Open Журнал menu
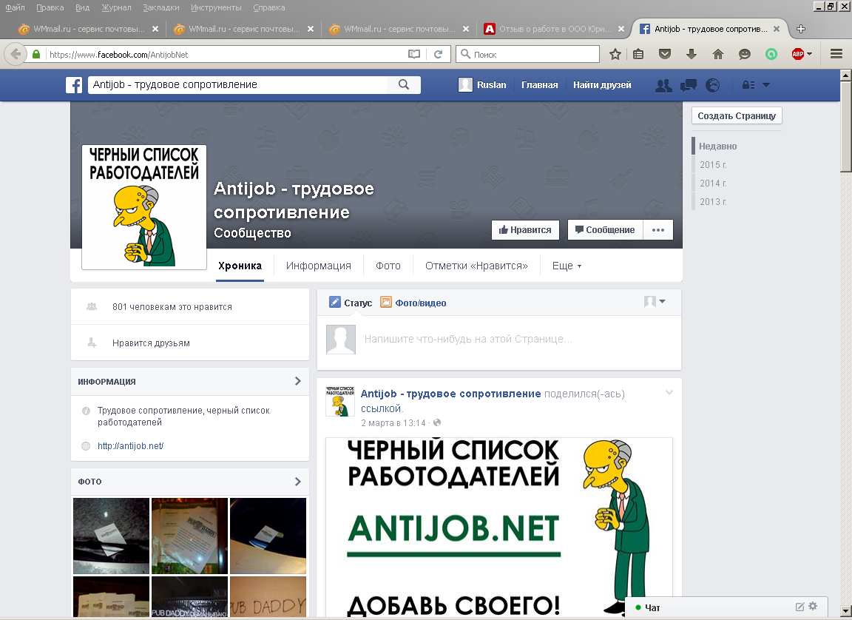 pos(116,7)
